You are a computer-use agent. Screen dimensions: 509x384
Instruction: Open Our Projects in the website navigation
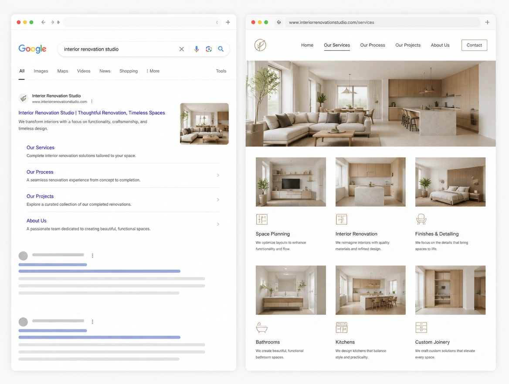click(408, 45)
